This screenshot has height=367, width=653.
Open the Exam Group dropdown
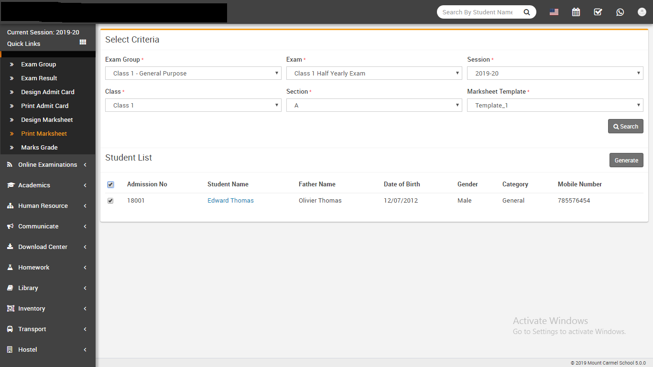[x=193, y=73]
